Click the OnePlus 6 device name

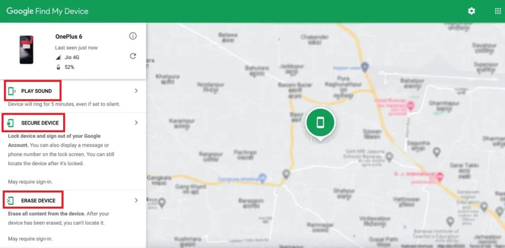point(69,36)
